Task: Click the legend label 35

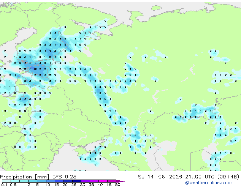Action: coord(91,184)
